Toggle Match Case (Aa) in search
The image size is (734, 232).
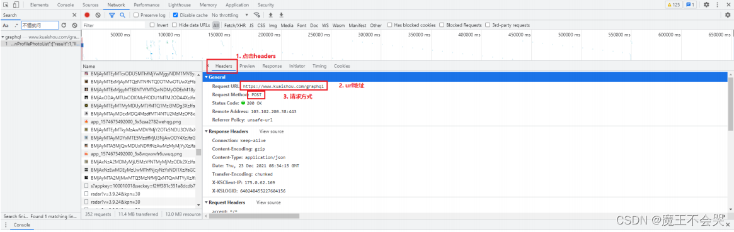point(6,25)
